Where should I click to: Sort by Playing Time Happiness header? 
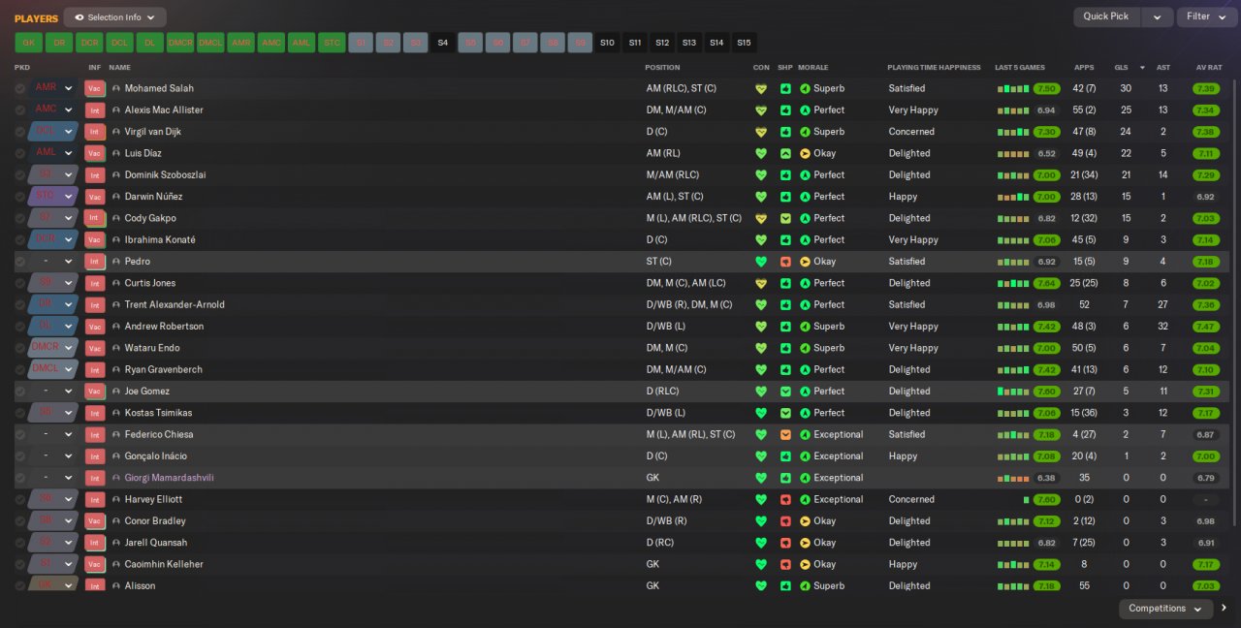pos(932,68)
